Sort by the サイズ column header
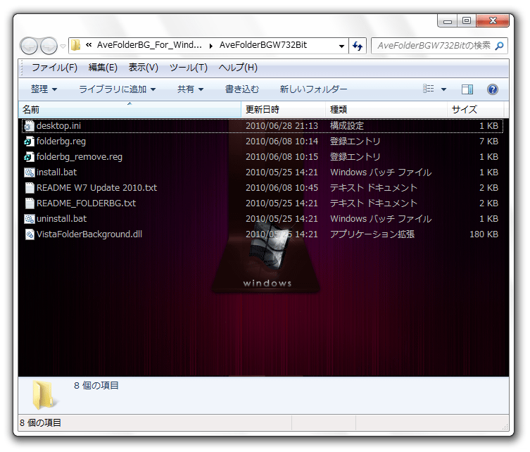This screenshot has width=530, height=452. pyautogui.click(x=475, y=110)
